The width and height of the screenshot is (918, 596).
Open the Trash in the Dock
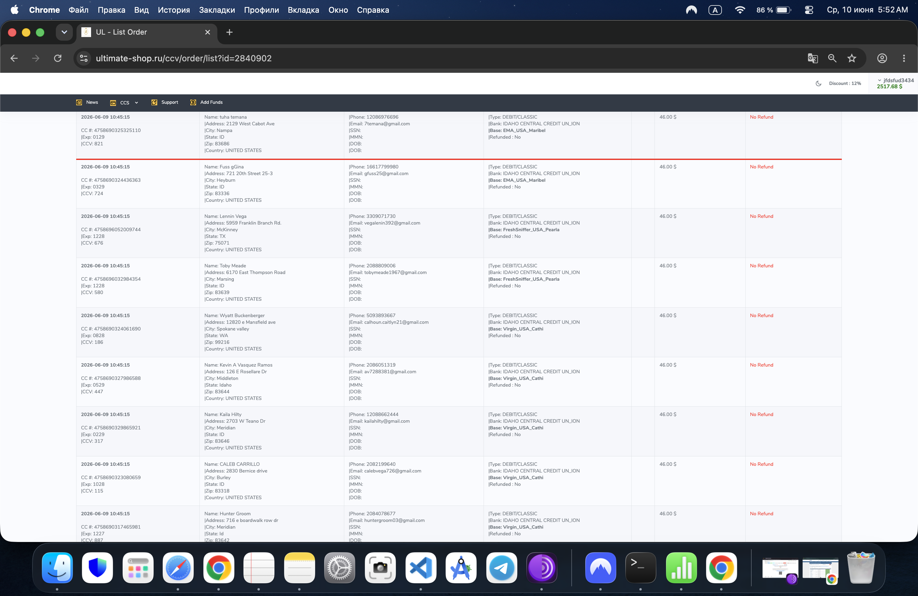(x=861, y=567)
